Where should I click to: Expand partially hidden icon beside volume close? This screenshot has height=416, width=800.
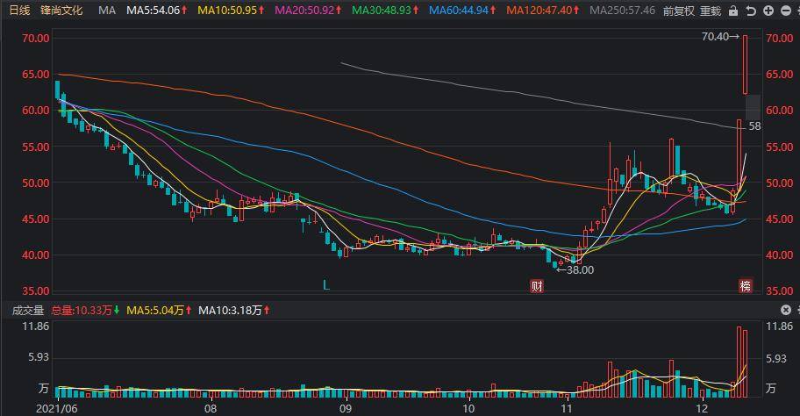[x=797, y=310]
